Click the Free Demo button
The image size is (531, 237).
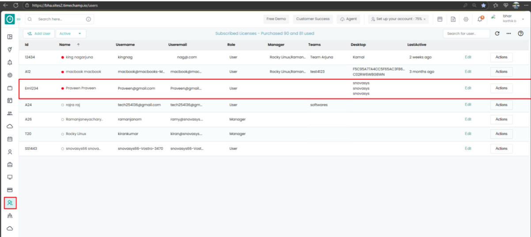click(276, 19)
